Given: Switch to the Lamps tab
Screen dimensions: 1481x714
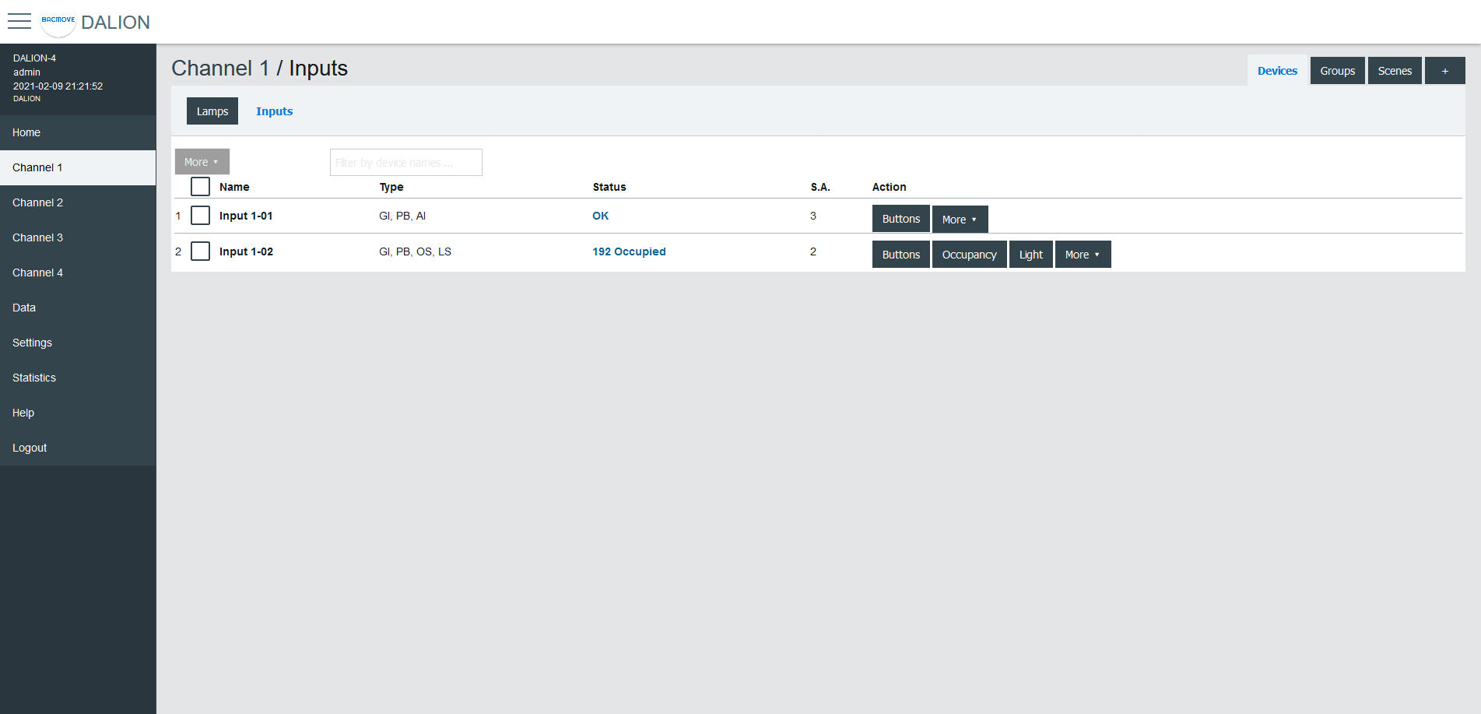Looking at the screenshot, I should pyautogui.click(x=212, y=111).
